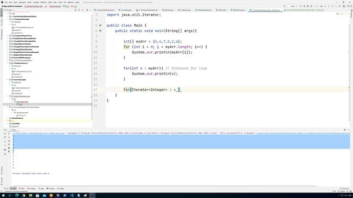Open the Build tool window tab at bottom

click(x=41, y=189)
